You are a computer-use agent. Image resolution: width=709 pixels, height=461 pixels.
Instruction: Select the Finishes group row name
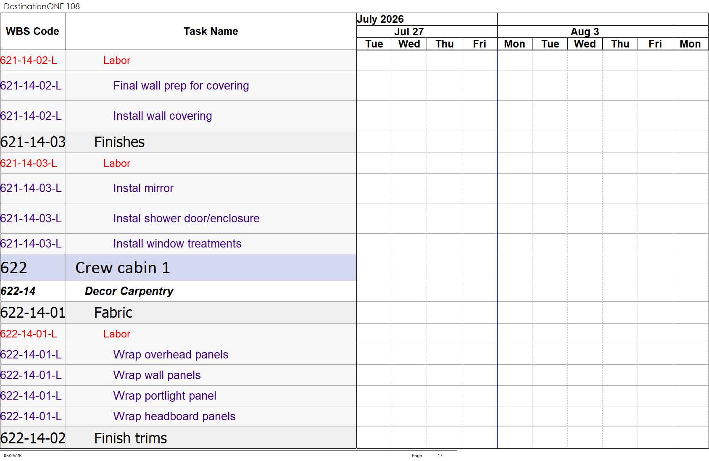(x=119, y=142)
